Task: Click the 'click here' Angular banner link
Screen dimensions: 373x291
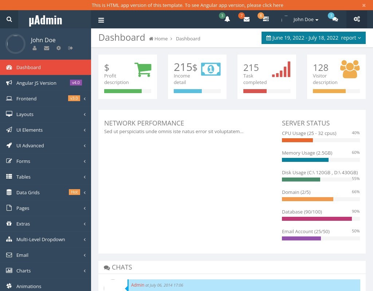Action: (x=272, y=5)
